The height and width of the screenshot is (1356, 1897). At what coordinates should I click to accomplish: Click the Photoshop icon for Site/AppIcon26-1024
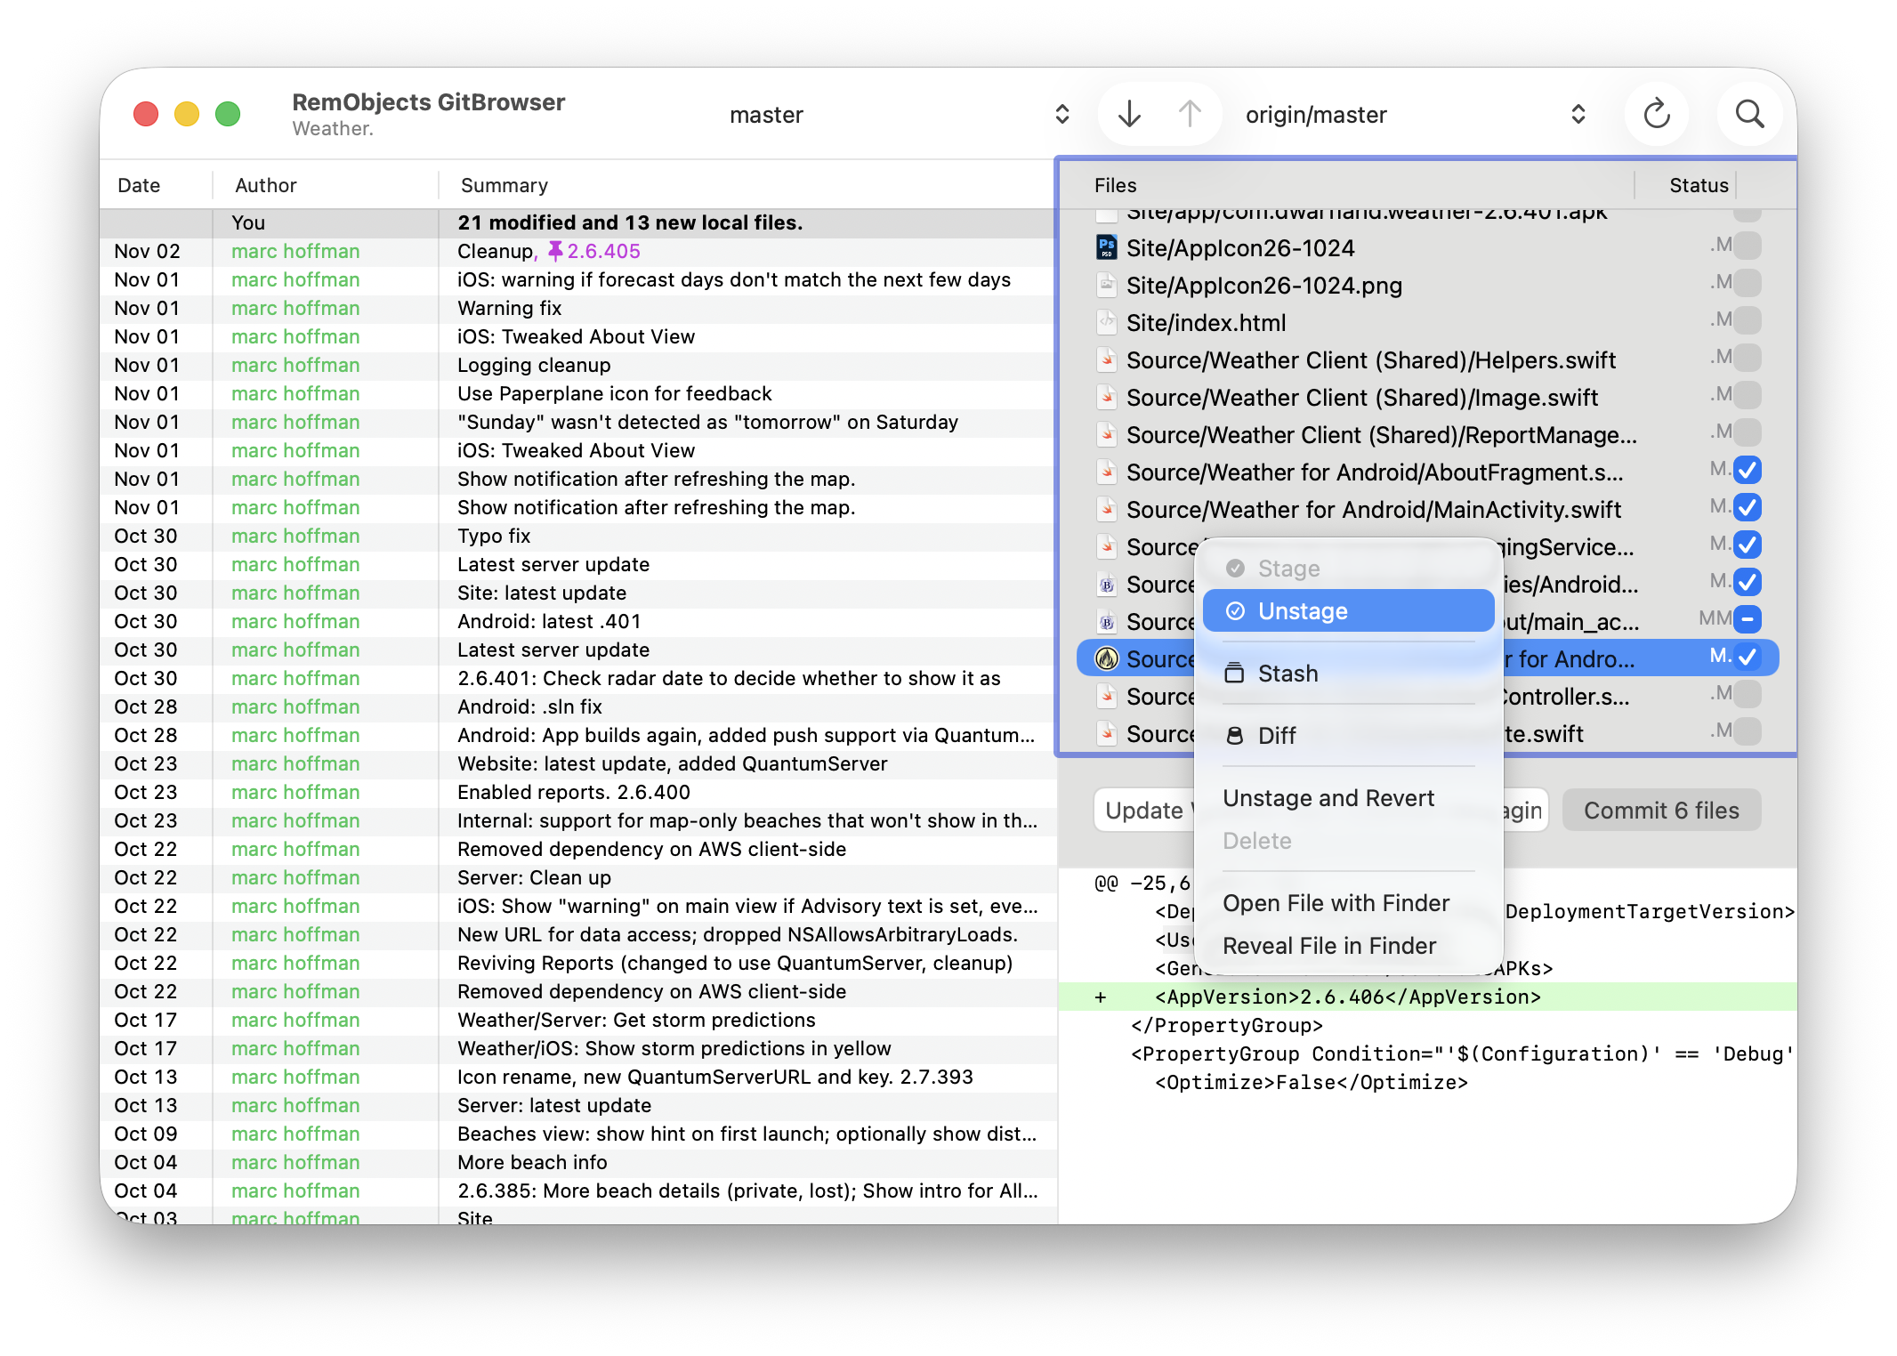[1106, 247]
